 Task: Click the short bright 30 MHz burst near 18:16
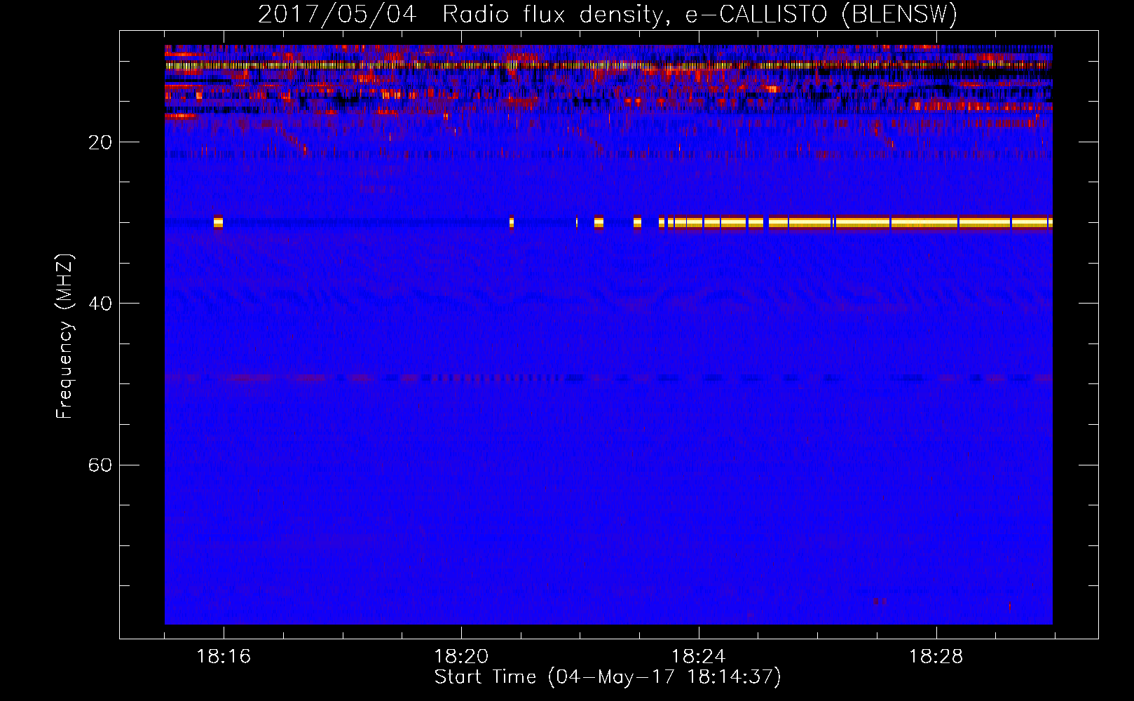[218, 222]
